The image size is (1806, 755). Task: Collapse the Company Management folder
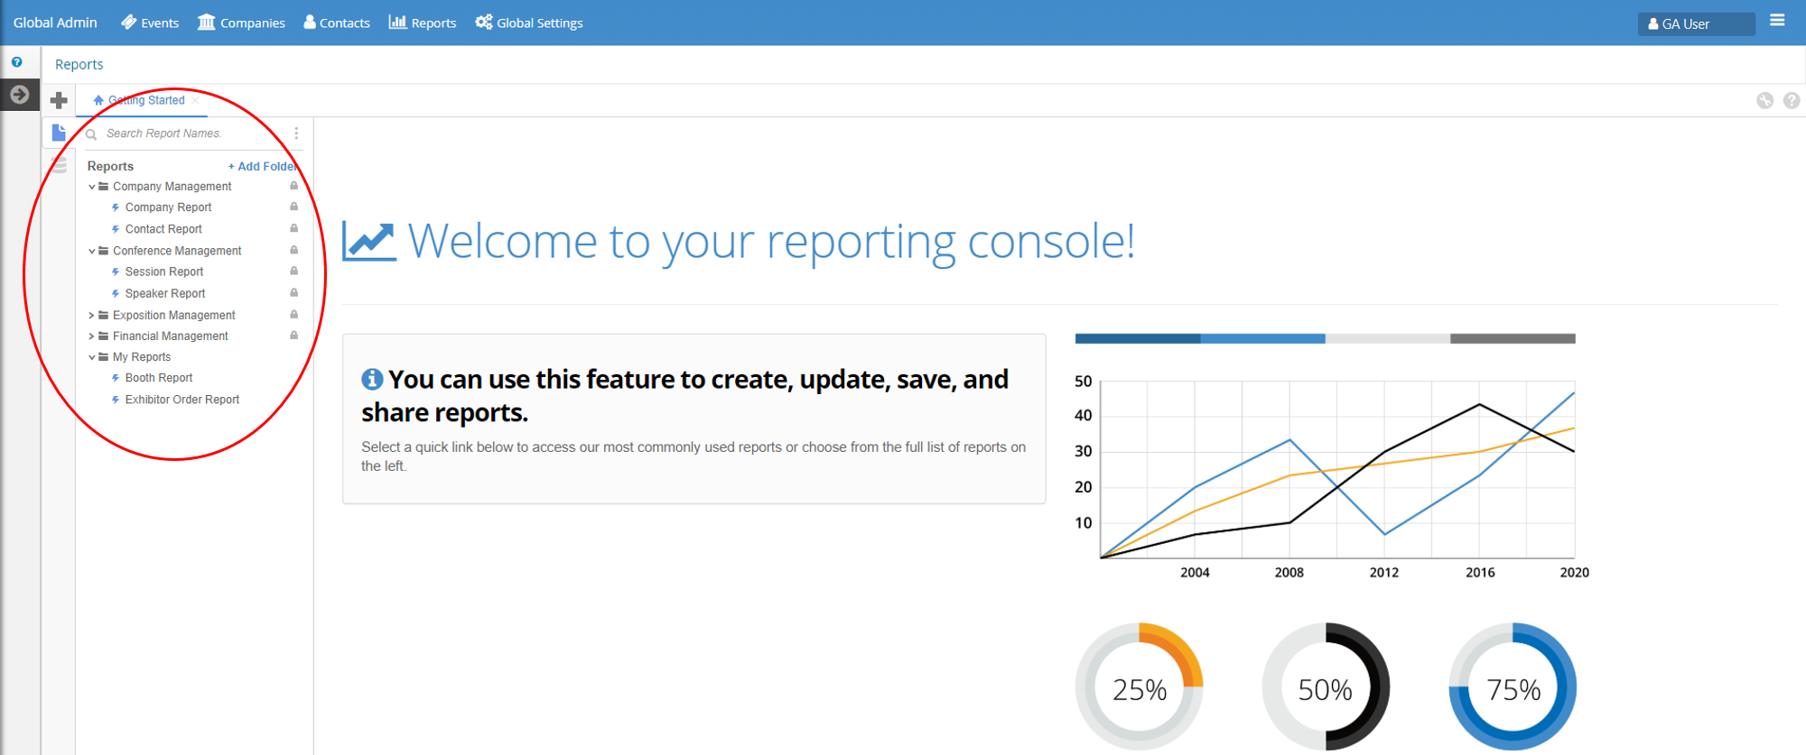click(x=92, y=187)
